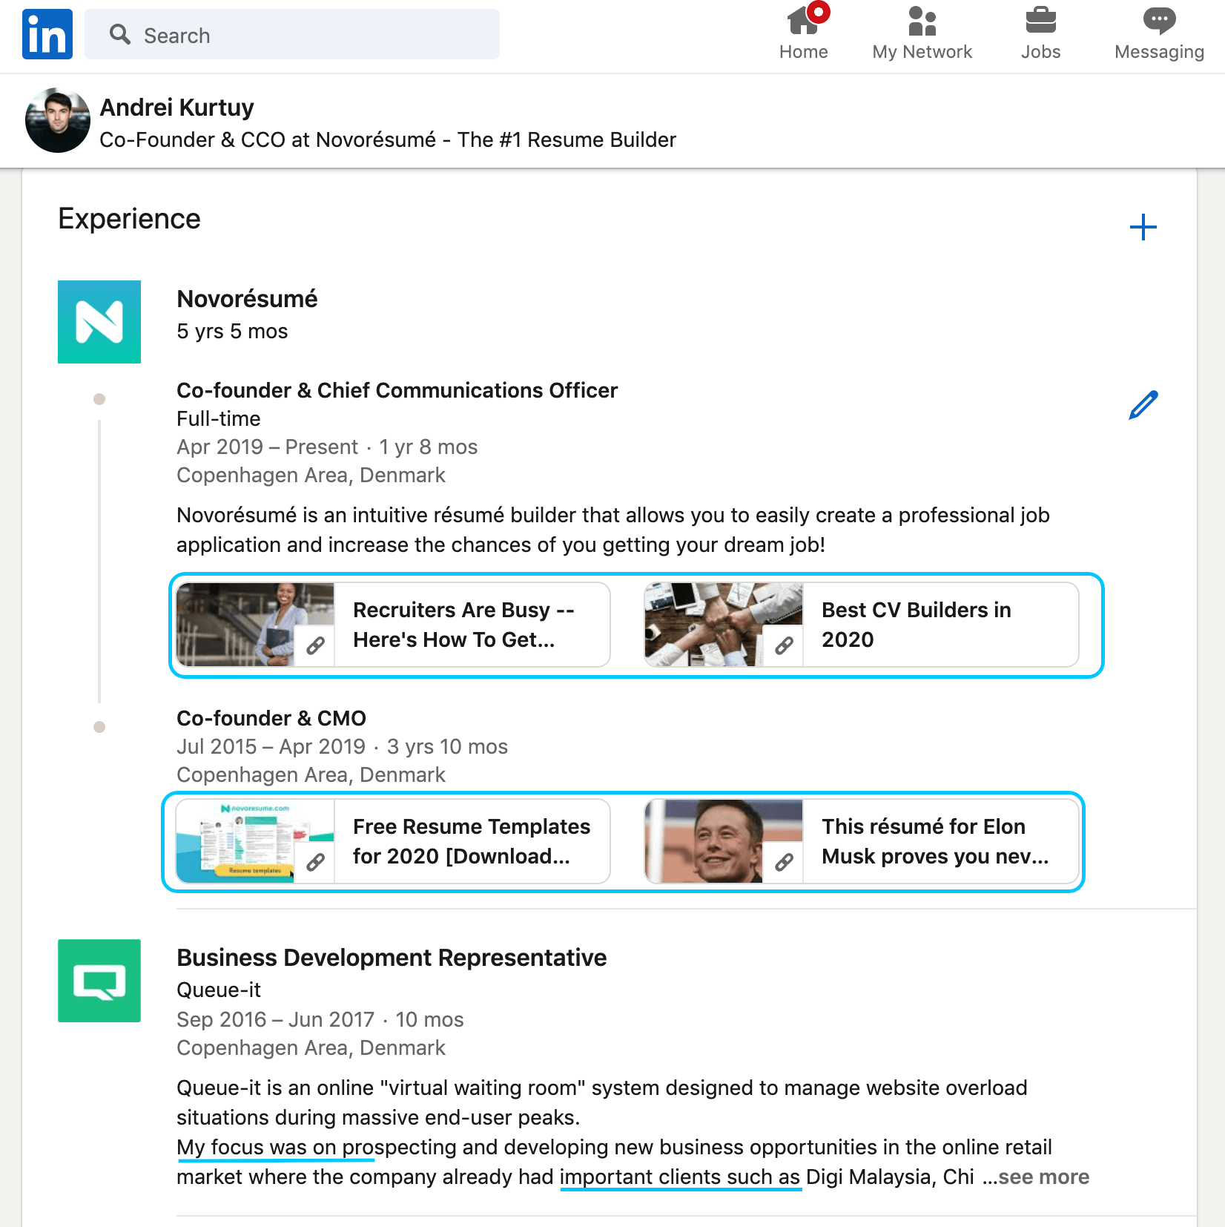Click the Elon Musk article thumbnail image
This screenshot has width=1225, height=1227.
click(x=712, y=841)
